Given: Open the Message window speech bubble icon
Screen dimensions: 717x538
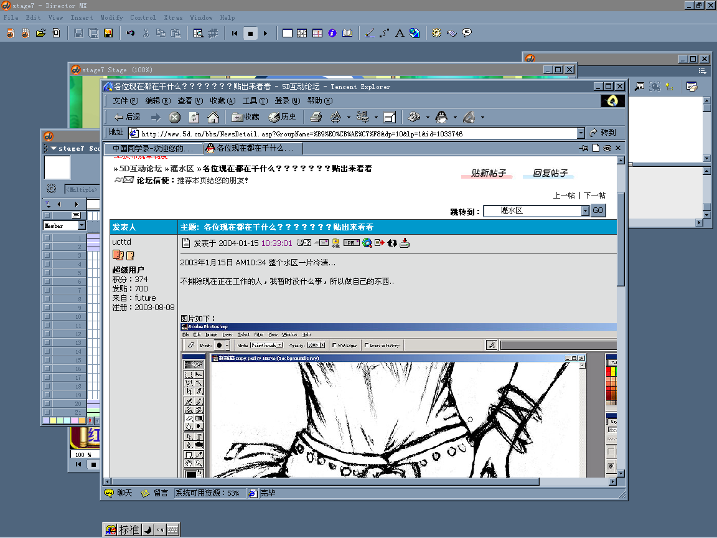Looking at the screenshot, I should [x=467, y=33].
